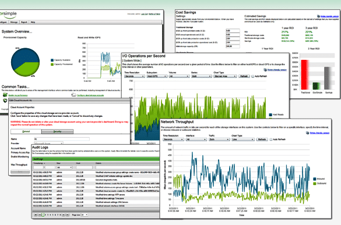Click the printer icon in I/O Operations panel

tap(265, 70)
